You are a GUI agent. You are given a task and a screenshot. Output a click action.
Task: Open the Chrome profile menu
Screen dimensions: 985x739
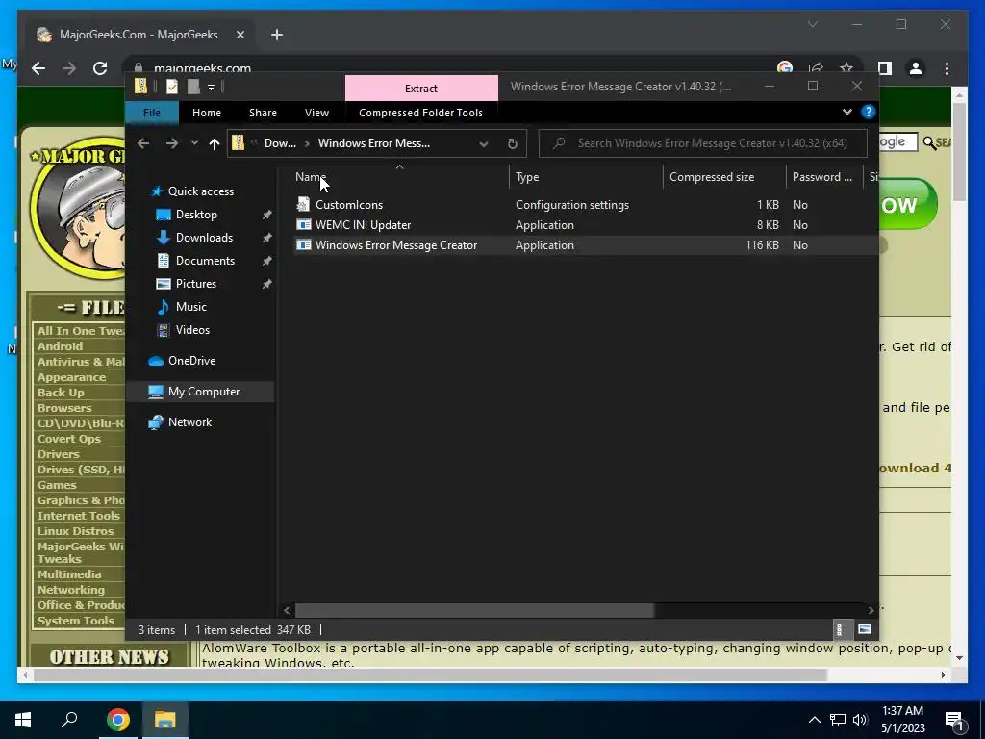pos(916,68)
